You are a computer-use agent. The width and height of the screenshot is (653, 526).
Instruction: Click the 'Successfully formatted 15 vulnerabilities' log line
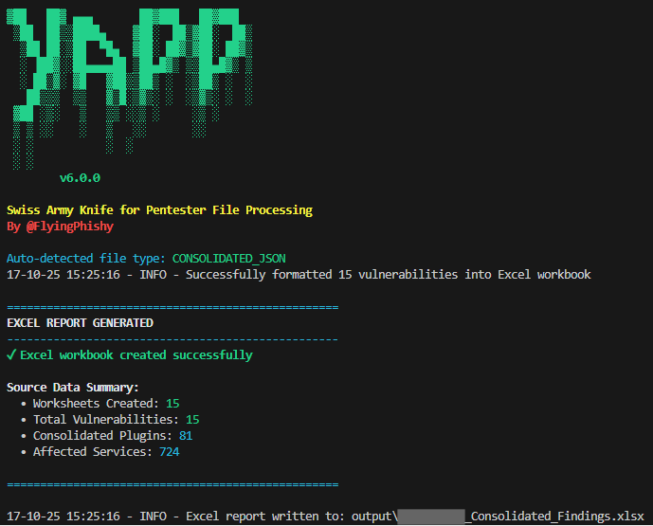pos(299,275)
